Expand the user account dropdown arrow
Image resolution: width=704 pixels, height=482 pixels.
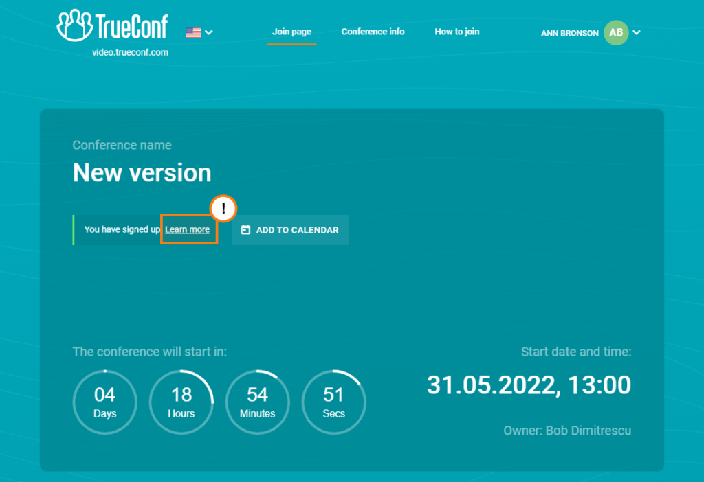coord(637,32)
